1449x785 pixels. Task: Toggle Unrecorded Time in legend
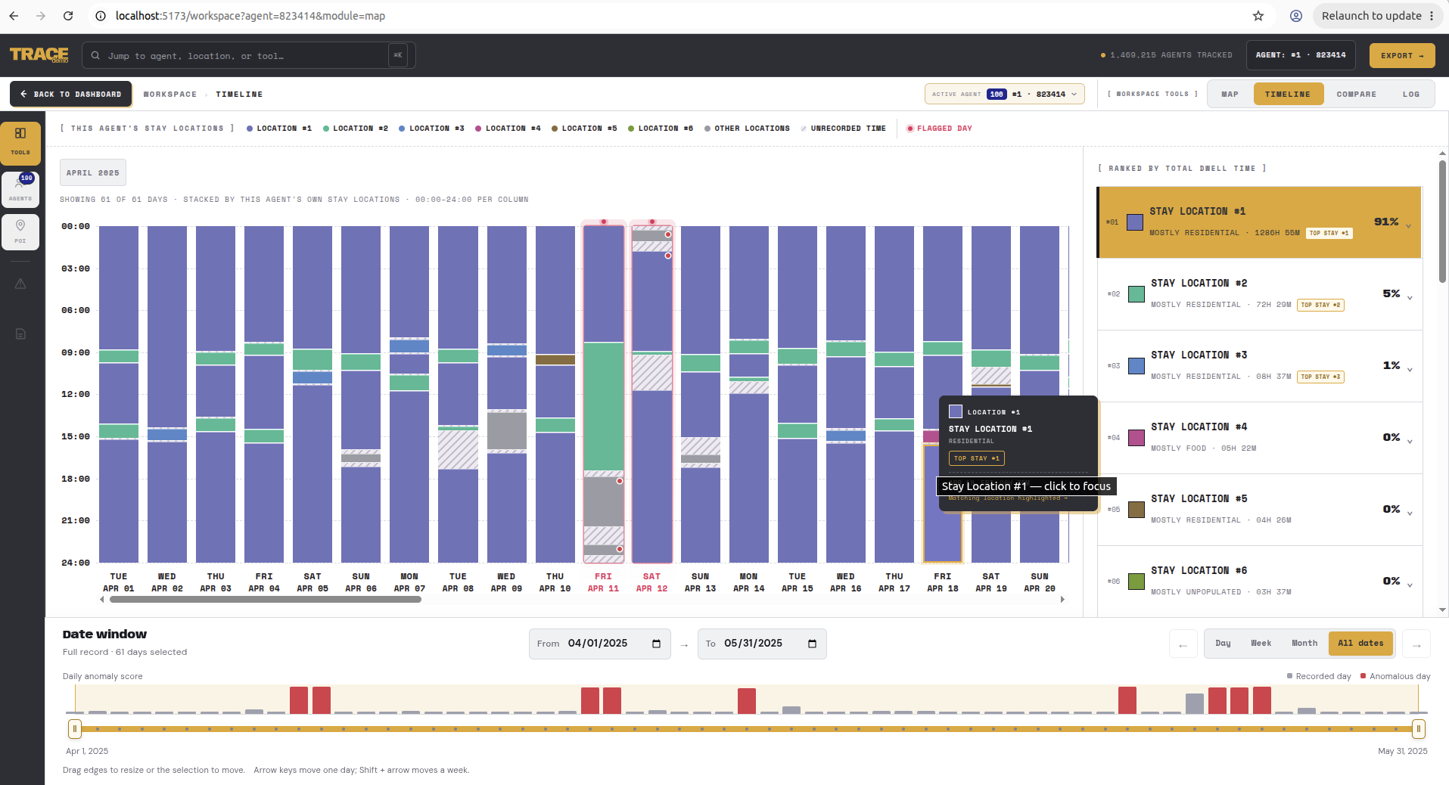click(843, 129)
